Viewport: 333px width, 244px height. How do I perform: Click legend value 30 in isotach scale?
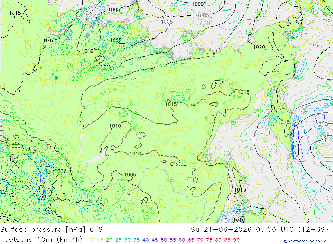(128, 240)
